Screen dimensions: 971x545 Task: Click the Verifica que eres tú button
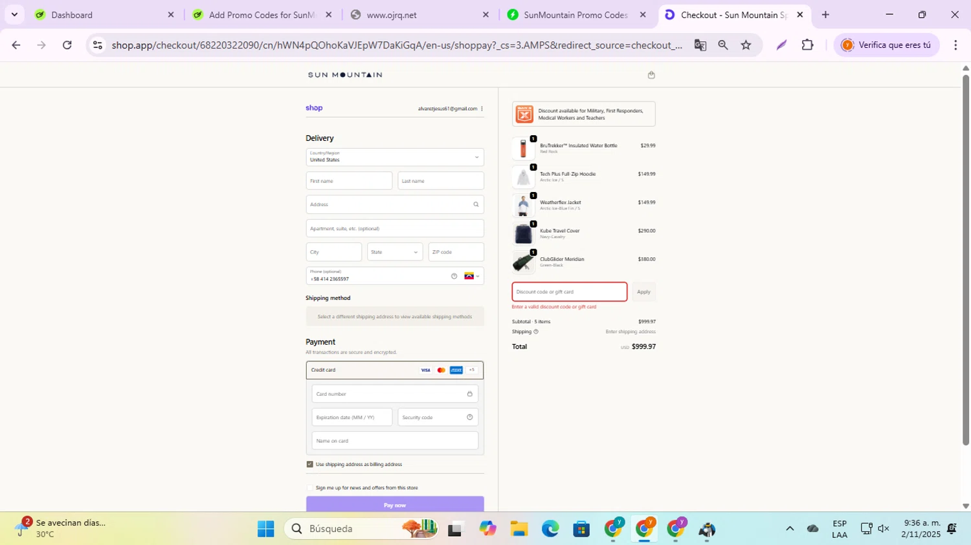[886, 45]
